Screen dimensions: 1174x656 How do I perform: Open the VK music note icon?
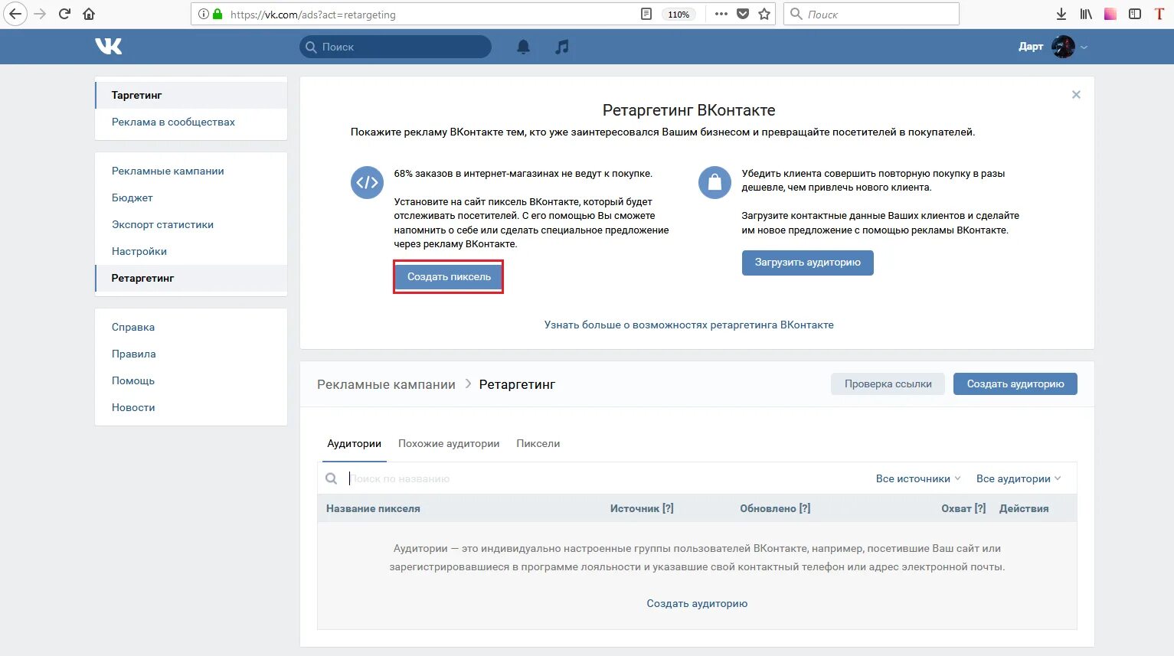point(562,47)
